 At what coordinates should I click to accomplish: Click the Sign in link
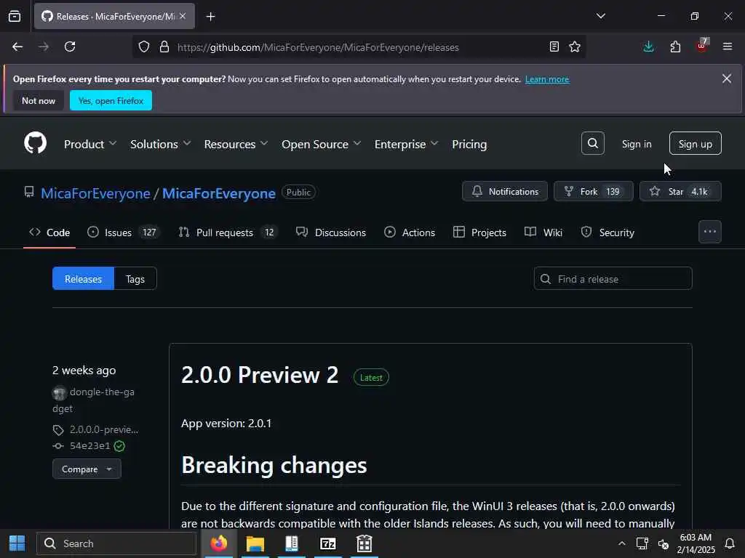click(636, 144)
